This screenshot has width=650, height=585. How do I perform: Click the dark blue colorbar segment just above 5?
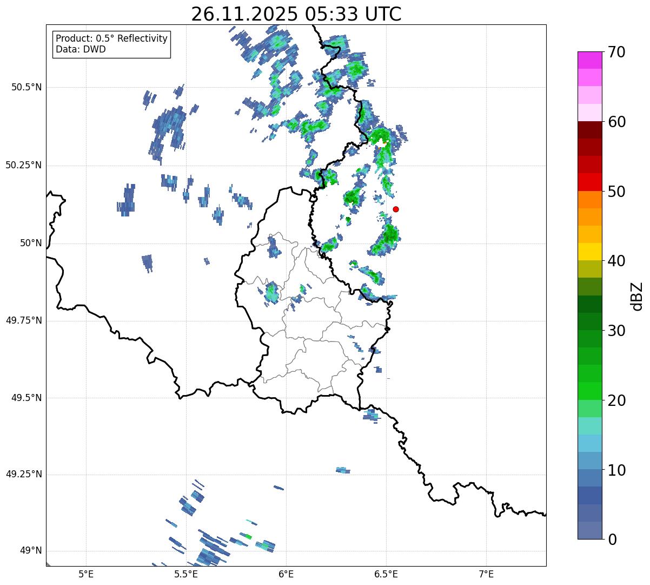point(589,495)
